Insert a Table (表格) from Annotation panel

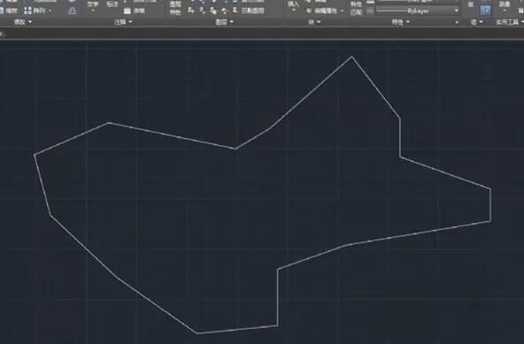[134, 11]
